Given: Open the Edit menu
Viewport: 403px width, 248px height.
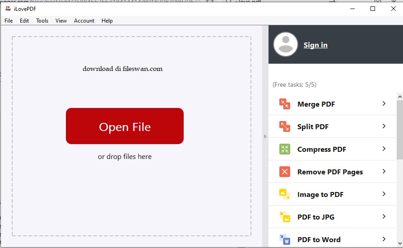Looking at the screenshot, I should 24,21.
